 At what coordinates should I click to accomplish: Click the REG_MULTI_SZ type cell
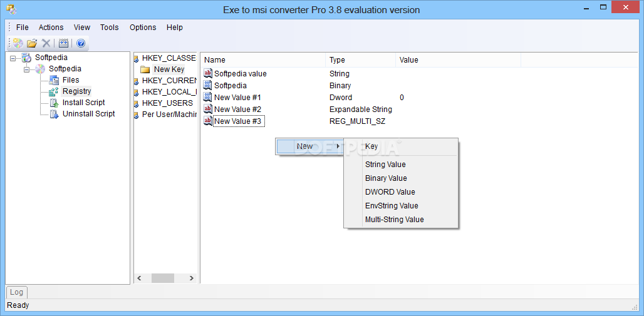(357, 121)
